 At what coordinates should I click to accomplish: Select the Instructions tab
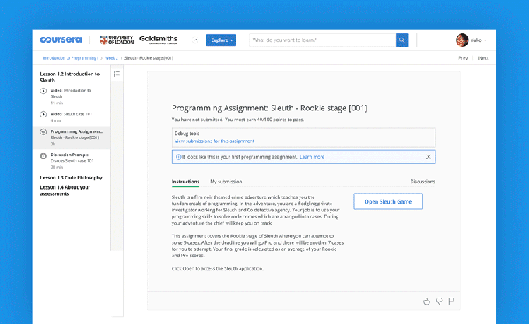point(186,181)
